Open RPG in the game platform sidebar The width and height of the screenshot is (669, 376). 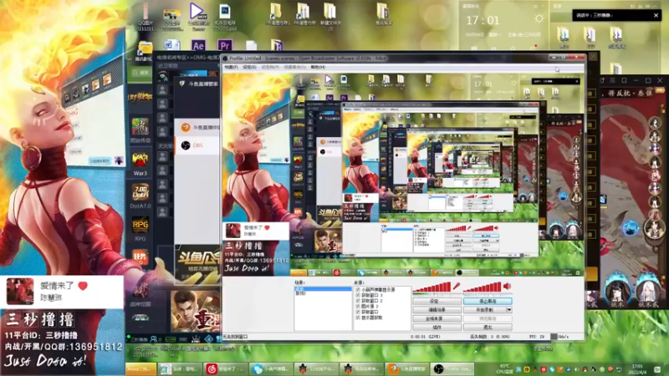tap(140, 229)
